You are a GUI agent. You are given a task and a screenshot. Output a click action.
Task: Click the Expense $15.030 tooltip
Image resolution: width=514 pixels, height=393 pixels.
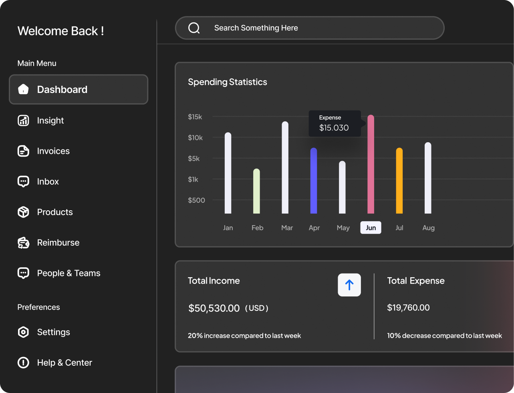(335, 123)
